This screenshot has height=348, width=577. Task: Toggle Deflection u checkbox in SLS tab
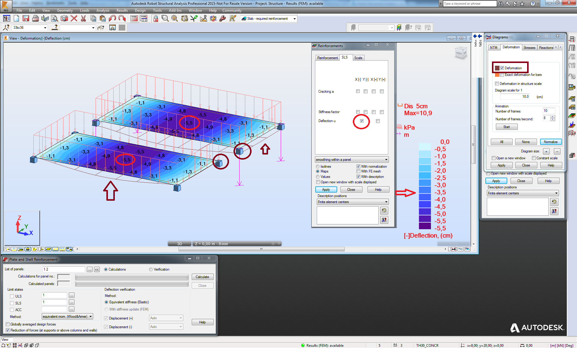pos(362,121)
